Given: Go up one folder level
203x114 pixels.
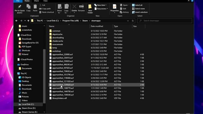Looking at the screenshot, I should [28, 21].
